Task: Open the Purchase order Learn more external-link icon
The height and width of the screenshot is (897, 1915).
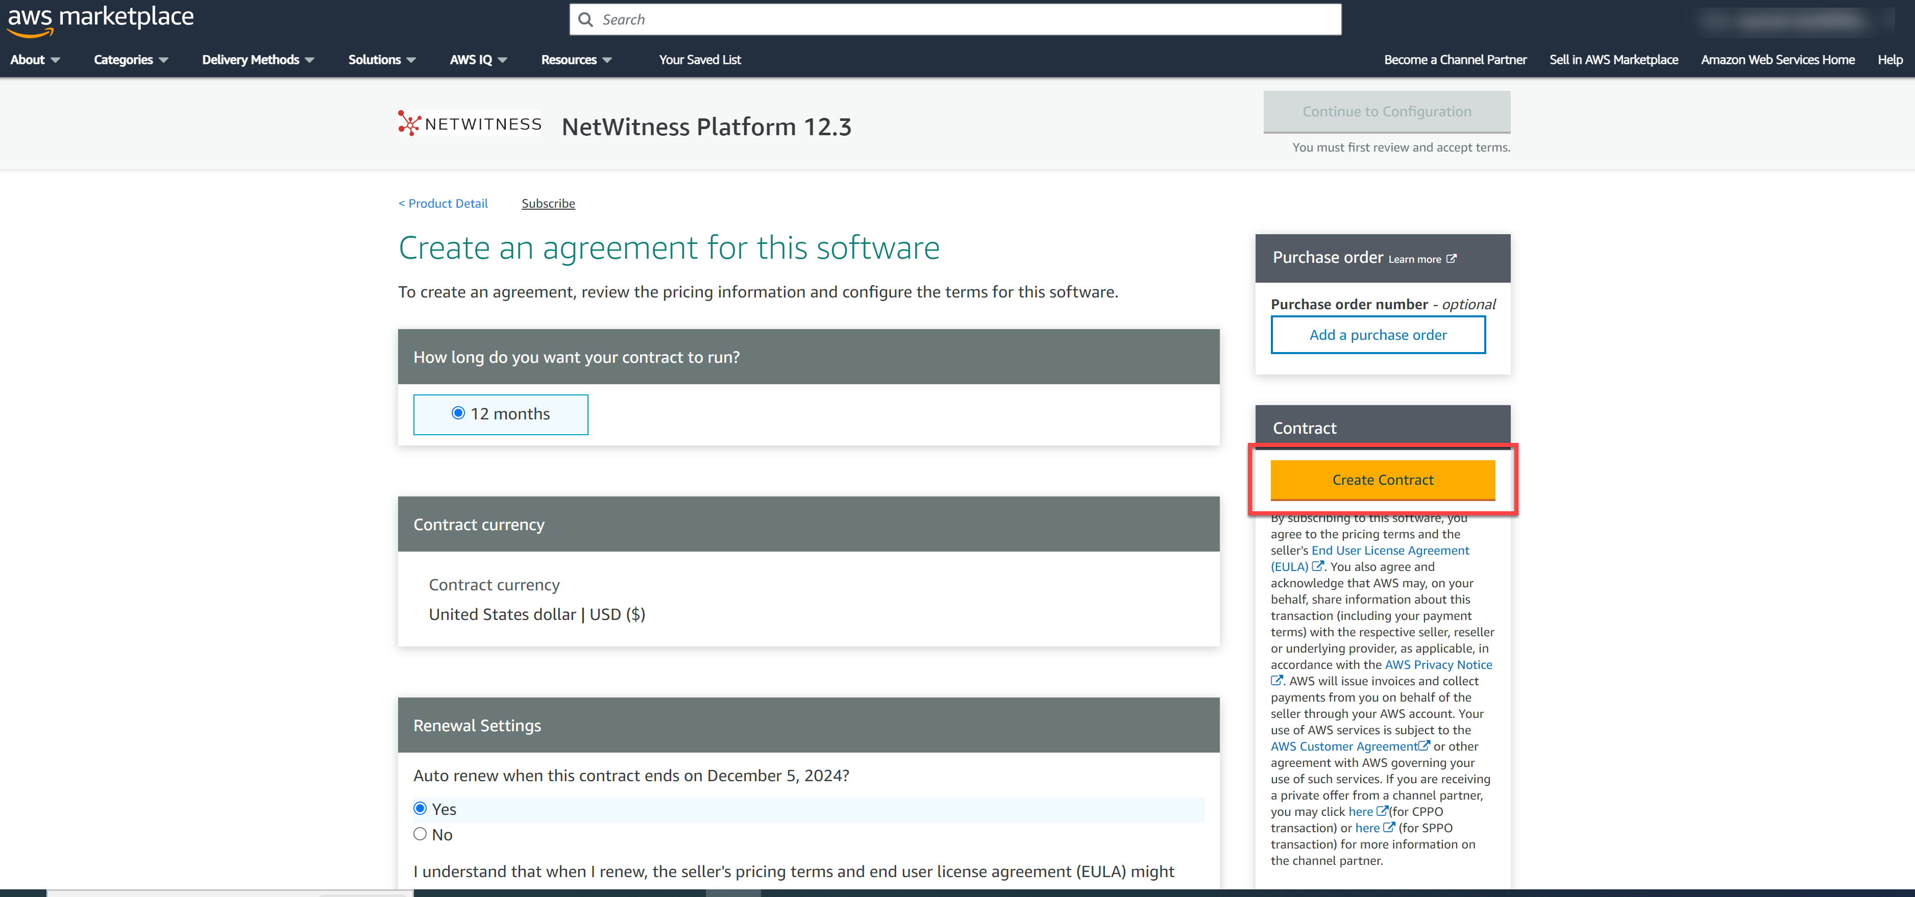Action: [x=1451, y=259]
